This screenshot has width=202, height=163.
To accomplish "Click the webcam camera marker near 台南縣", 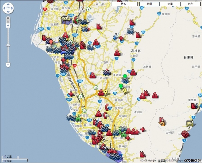I will [66, 18].
